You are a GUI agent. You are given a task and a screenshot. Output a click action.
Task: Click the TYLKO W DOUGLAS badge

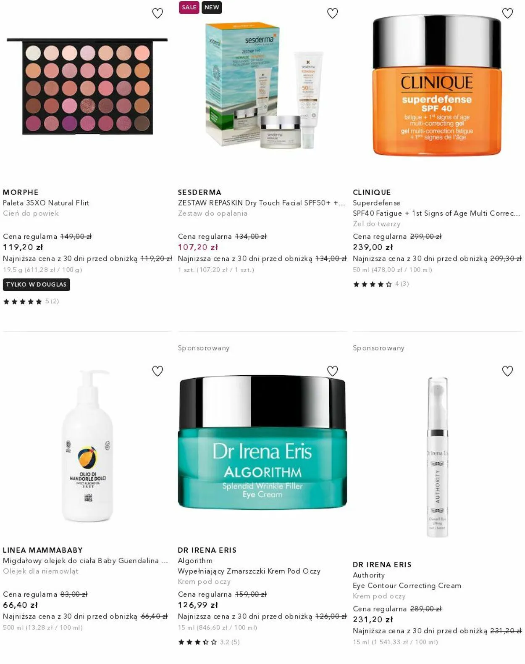coord(37,285)
